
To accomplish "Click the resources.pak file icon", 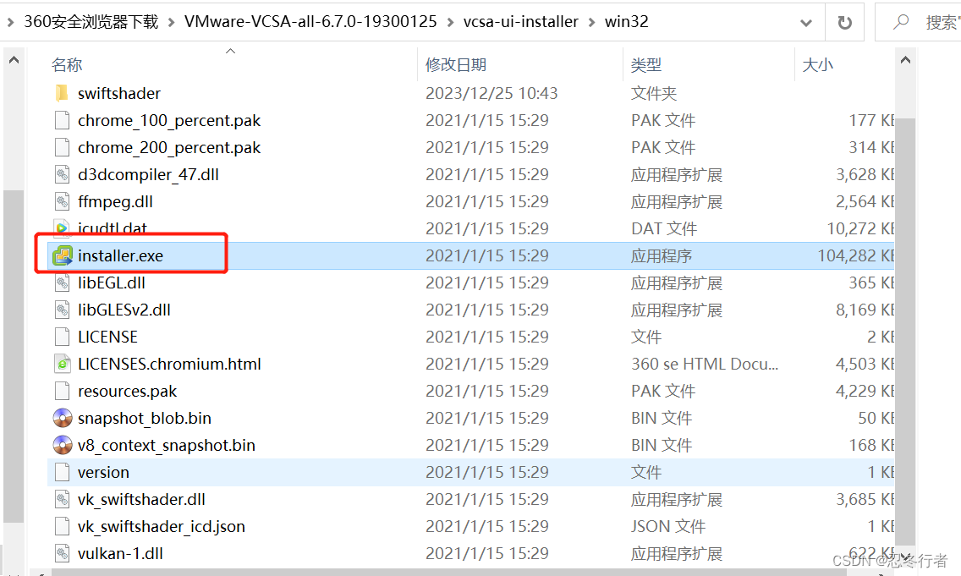I will coord(62,391).
